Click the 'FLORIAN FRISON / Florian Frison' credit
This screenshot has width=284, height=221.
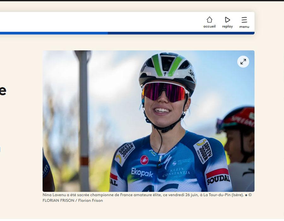coord(73,200)
